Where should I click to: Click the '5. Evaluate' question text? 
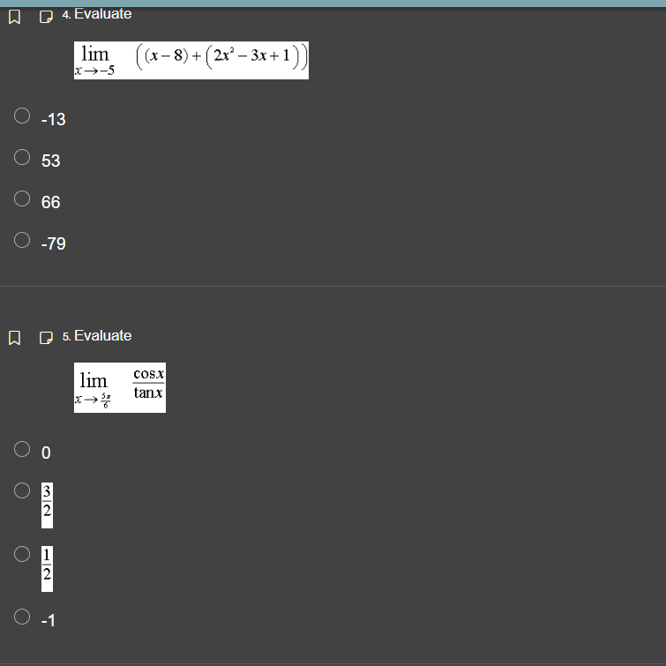(x=97, y=335)
